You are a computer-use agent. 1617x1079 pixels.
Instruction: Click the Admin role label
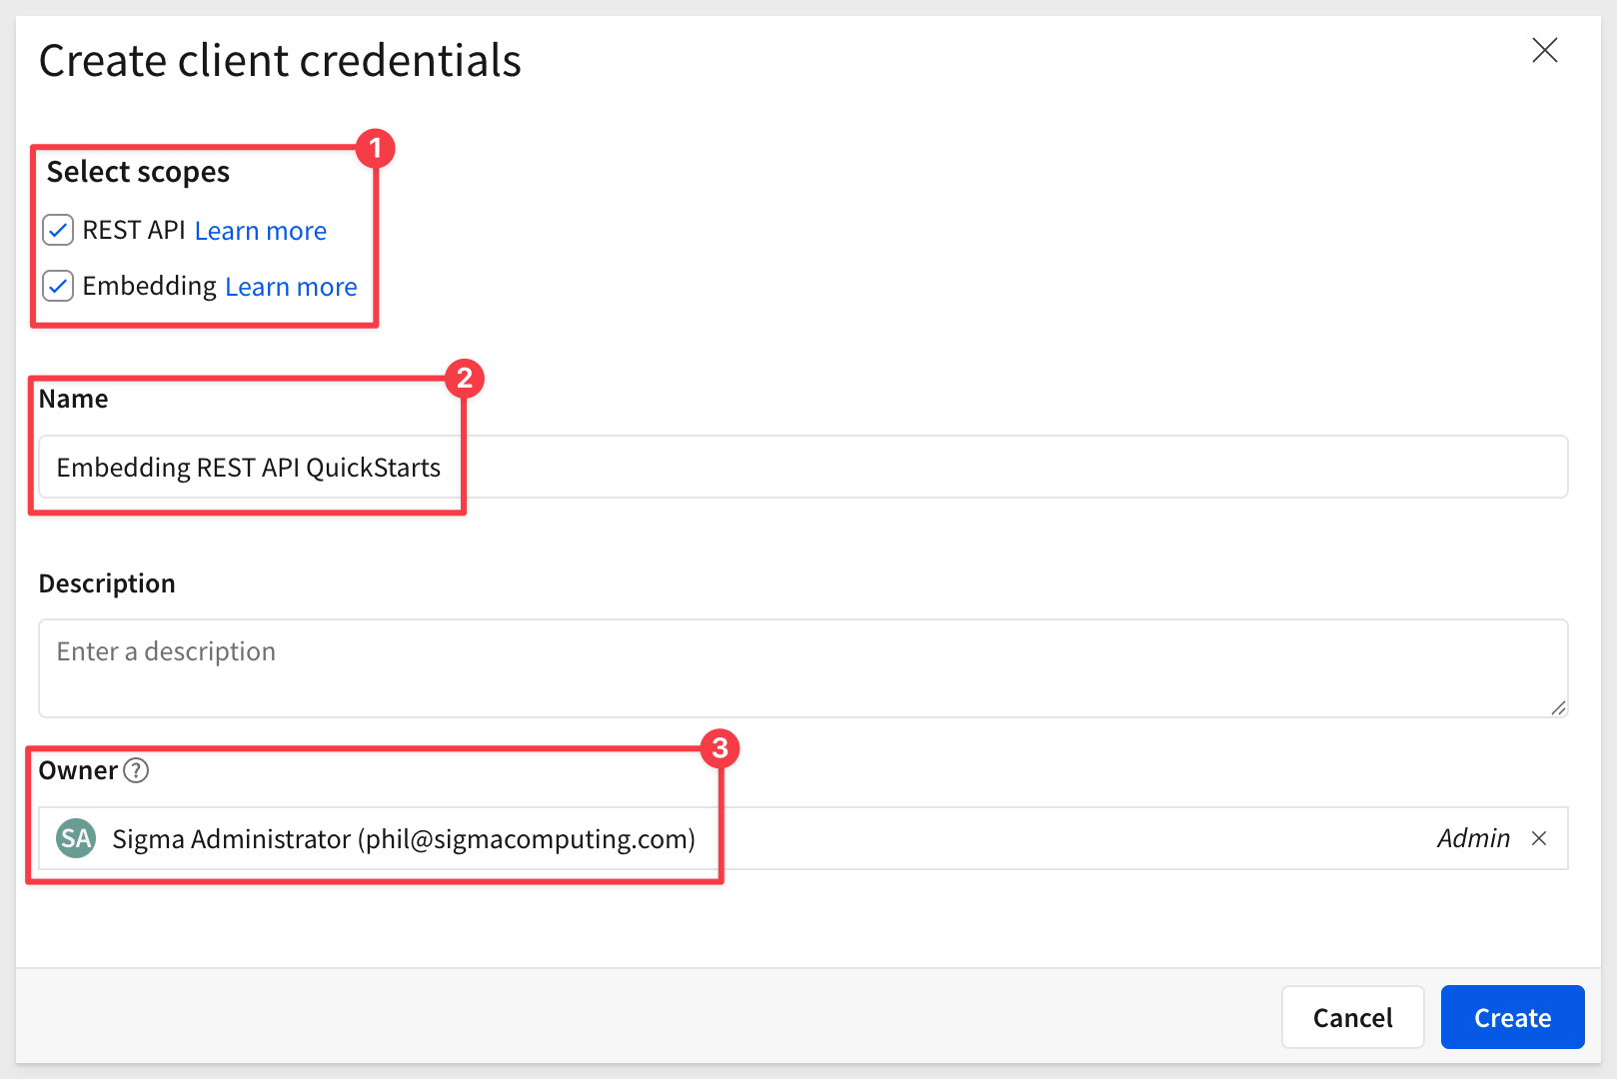(x=1473, y=838)
